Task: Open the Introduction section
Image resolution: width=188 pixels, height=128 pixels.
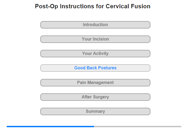Action: point(95,25)
